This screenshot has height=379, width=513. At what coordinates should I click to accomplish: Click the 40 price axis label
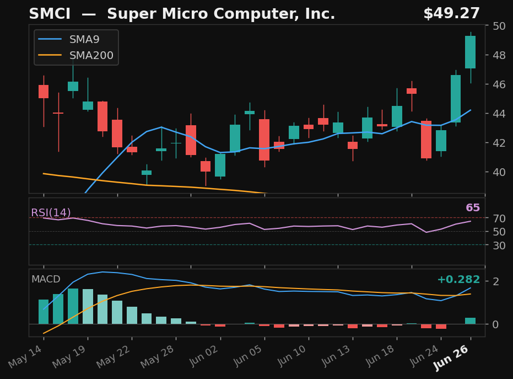tap(499, 172)
